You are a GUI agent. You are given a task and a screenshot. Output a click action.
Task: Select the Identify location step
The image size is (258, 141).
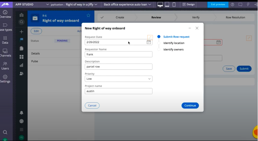point(174,43)
